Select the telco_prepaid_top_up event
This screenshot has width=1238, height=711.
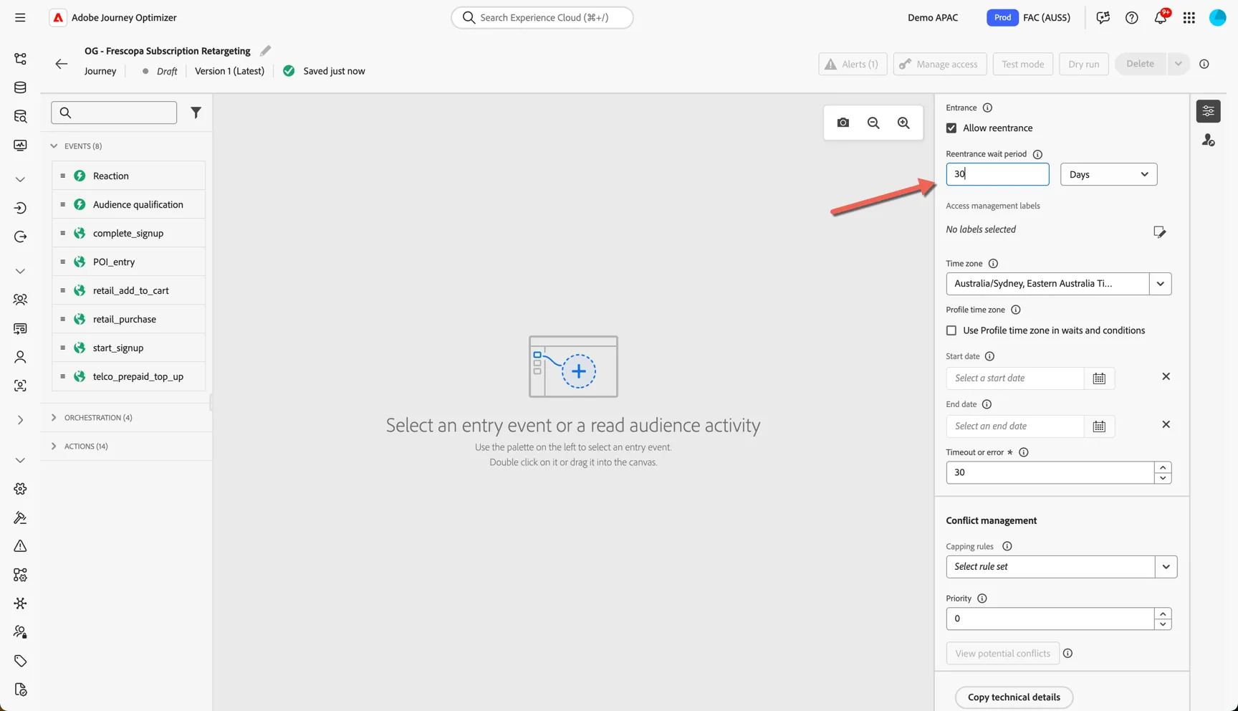128,376
